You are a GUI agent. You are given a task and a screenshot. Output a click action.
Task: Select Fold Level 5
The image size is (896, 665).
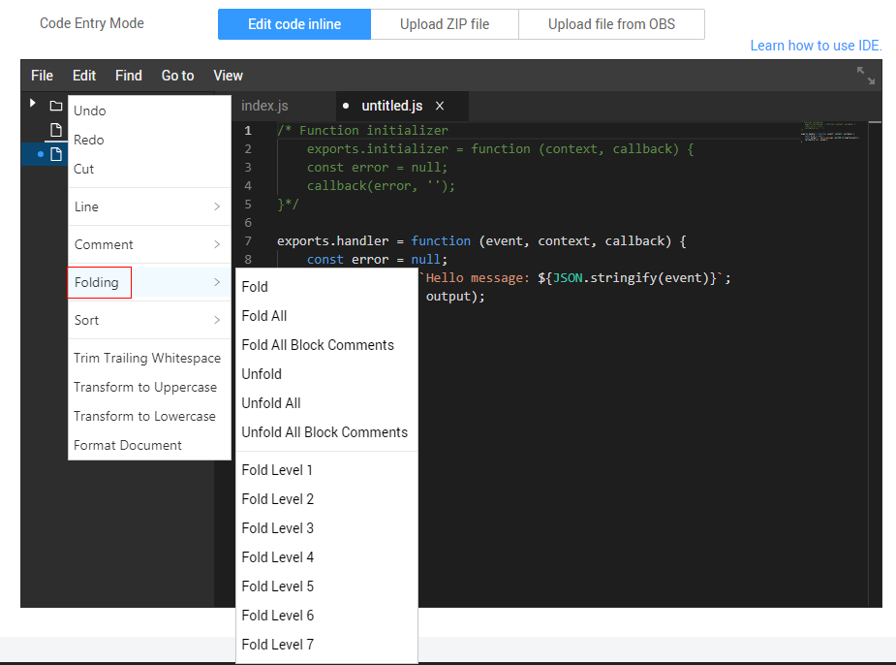(x=326, y=586)
